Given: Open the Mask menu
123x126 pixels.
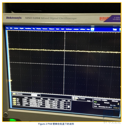Looking at the screenshot, I should click(x=57, y=29).
